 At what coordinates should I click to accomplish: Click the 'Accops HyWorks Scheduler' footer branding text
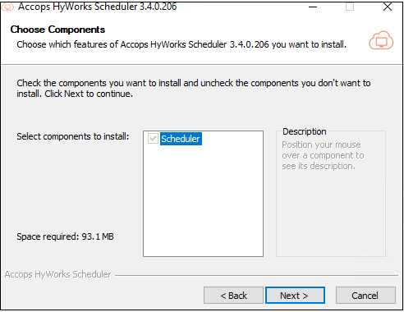tap(57, 274)
